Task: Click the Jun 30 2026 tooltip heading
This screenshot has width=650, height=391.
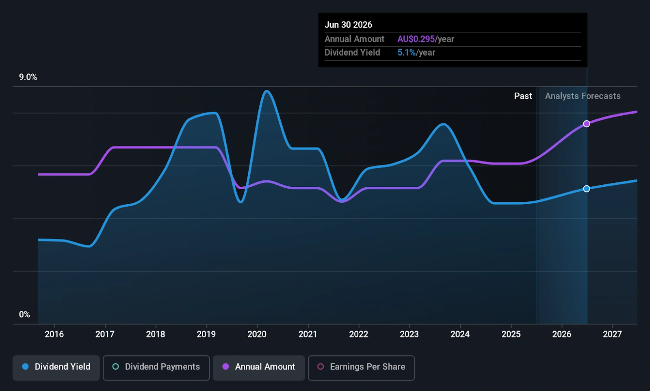Action: [348, 25]
